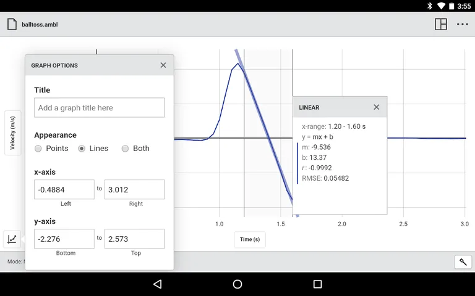475x296 pixels.
Task: Select the Points appearance radio button
Action: [x=38, y=149]
